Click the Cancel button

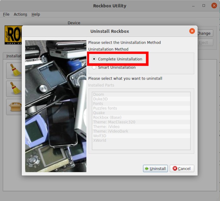pyautogui.click(x=182, y=168)
